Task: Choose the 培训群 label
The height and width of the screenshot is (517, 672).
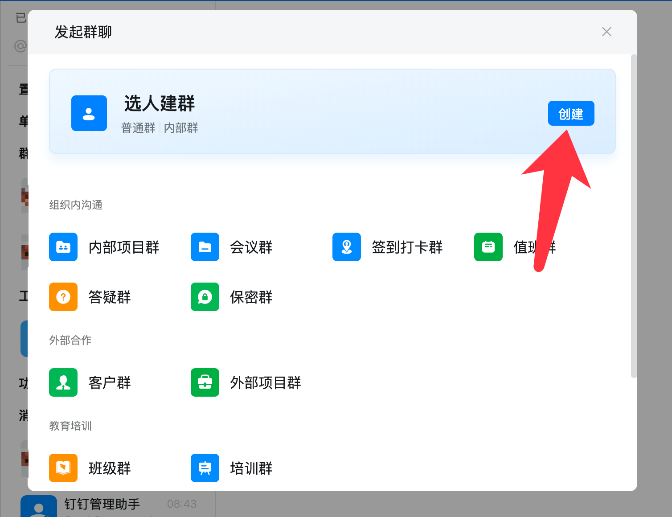Action: tap(251, 468)
